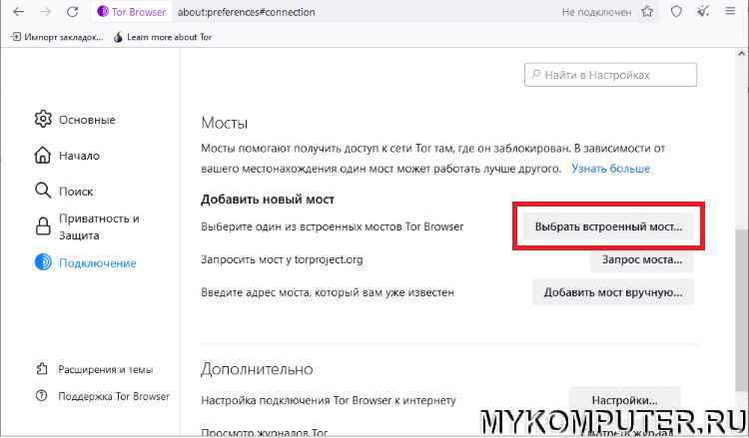Open the Поиск settings category

pos(64,191)
